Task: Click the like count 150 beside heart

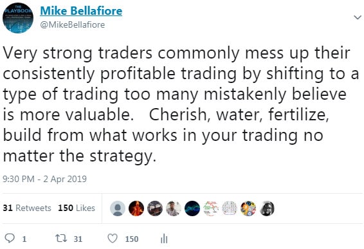Action: coord(132,239)
